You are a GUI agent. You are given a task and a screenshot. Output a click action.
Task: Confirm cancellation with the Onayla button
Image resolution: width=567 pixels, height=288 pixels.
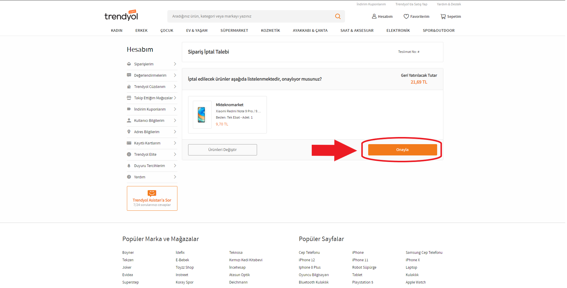pyautogui.click(x=402, y=150)
